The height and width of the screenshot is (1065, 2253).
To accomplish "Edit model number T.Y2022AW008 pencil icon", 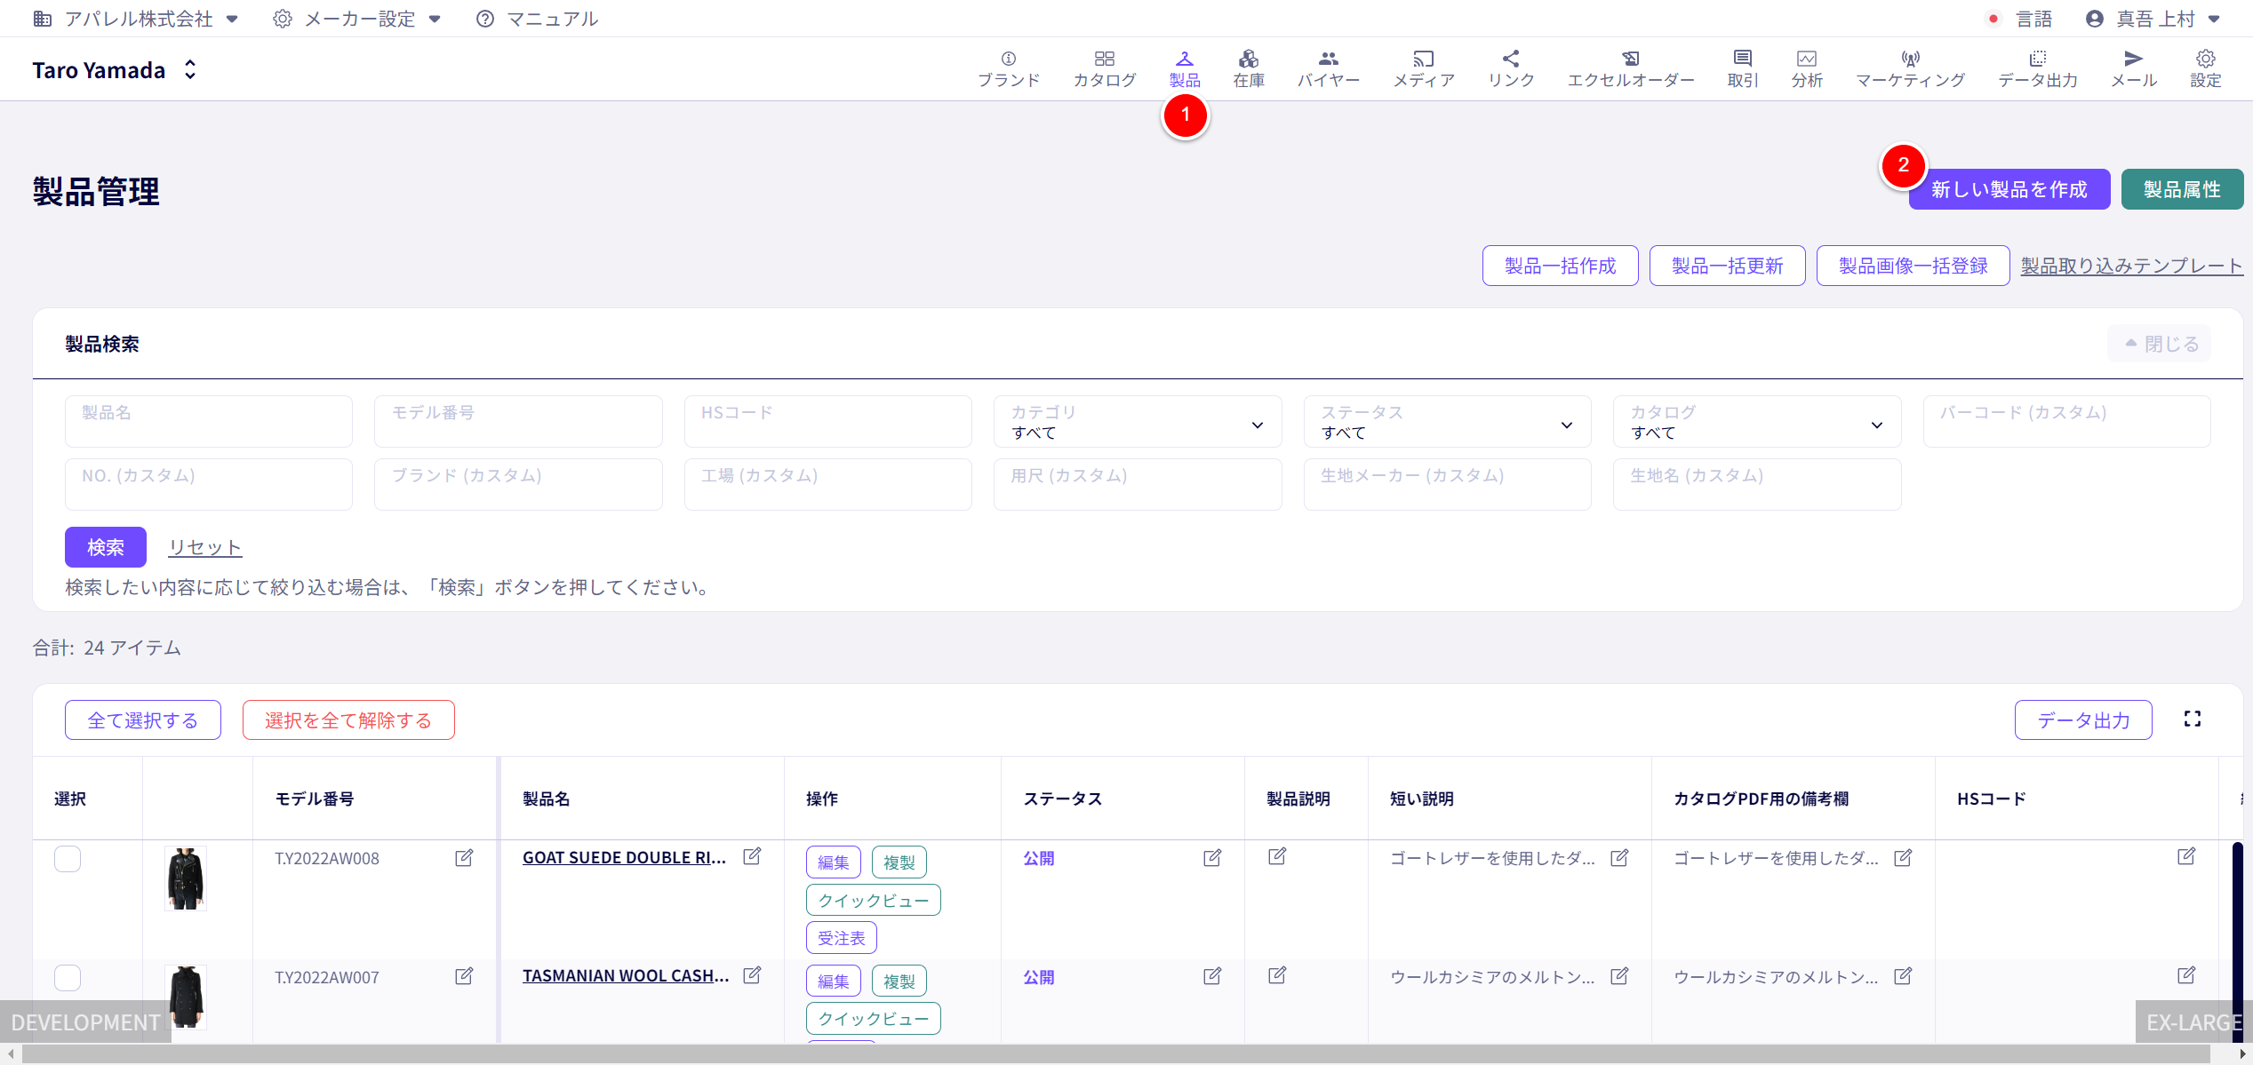I will [464, 858].
